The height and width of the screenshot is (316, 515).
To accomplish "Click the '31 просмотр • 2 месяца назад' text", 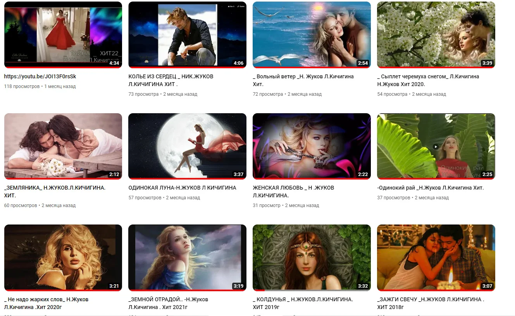I will click(x=286, y=205).
